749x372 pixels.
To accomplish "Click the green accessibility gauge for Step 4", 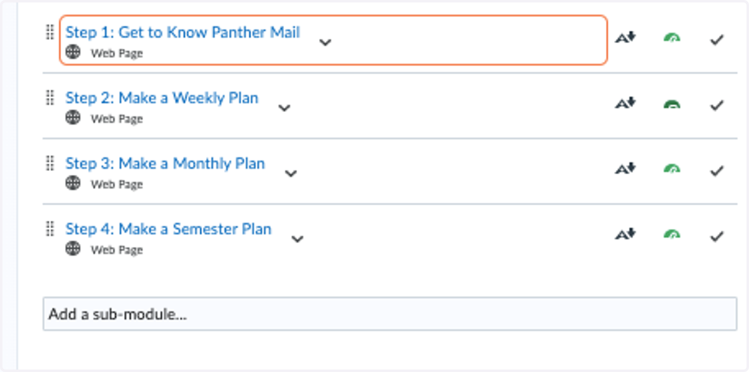I will tap(672, 235).
